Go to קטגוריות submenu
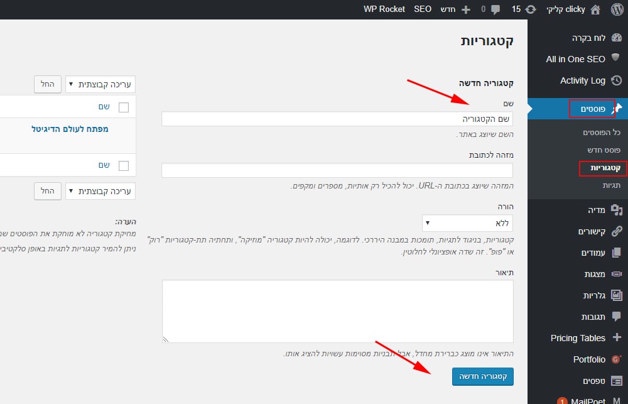The height and width of the screenshot is (404, 628). pos(605,168)
